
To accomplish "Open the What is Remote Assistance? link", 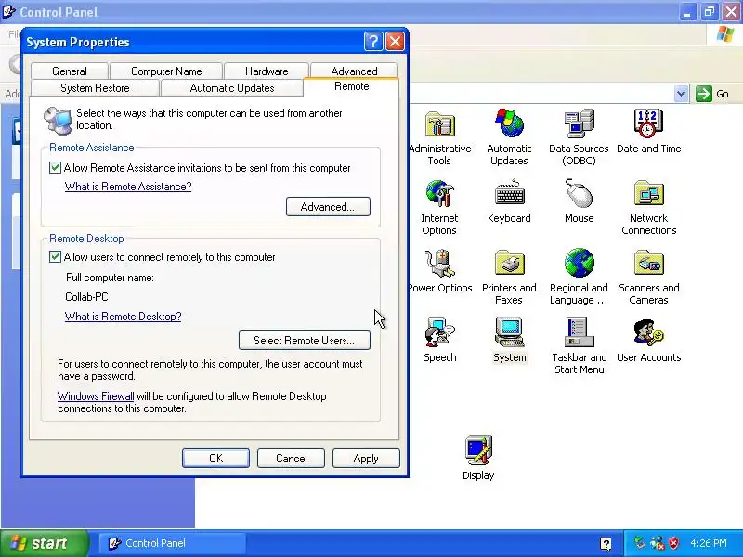I will 128,187.
